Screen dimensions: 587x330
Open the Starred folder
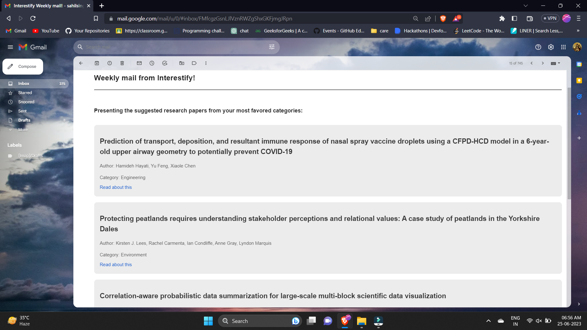pyautogui.click(x=25, y=93)
